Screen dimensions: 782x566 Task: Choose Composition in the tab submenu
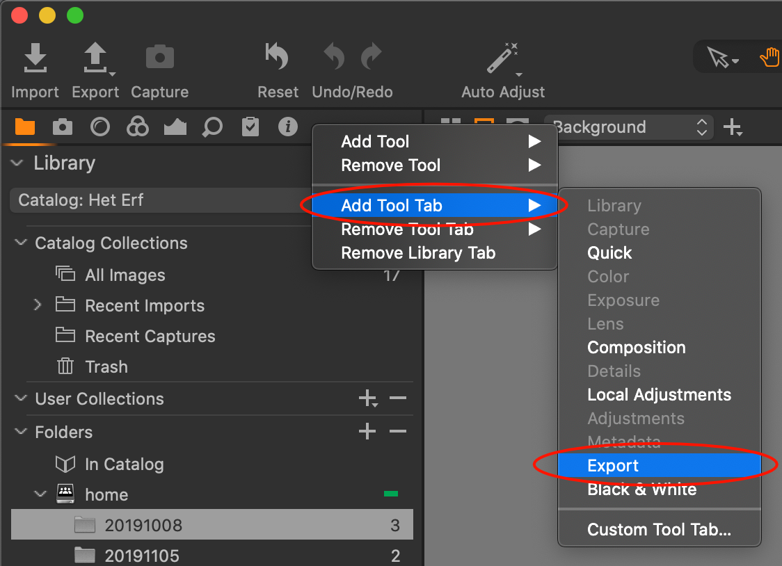pos(660,347)
